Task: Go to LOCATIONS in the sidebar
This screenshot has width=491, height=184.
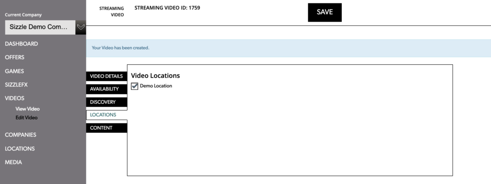Action: pyautogui.click(x=20, y=148)
